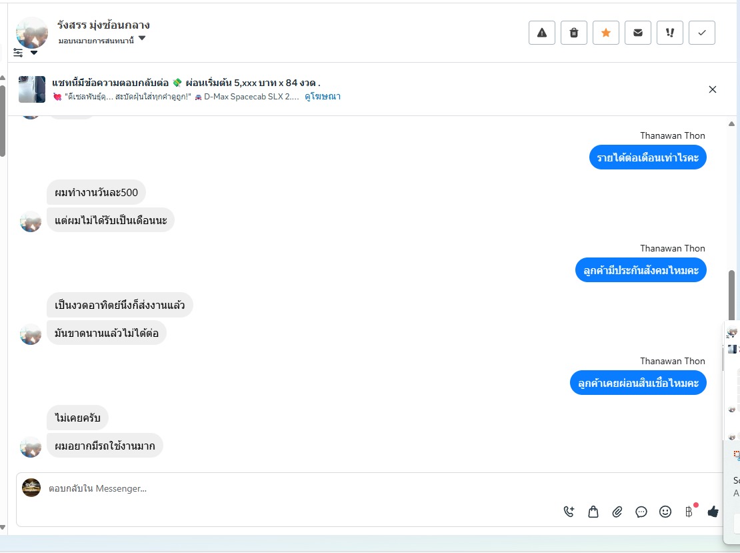This screenshot has width=740, height=553.
Task: Send a thumbs up like
Action: [x=713, y=511]
